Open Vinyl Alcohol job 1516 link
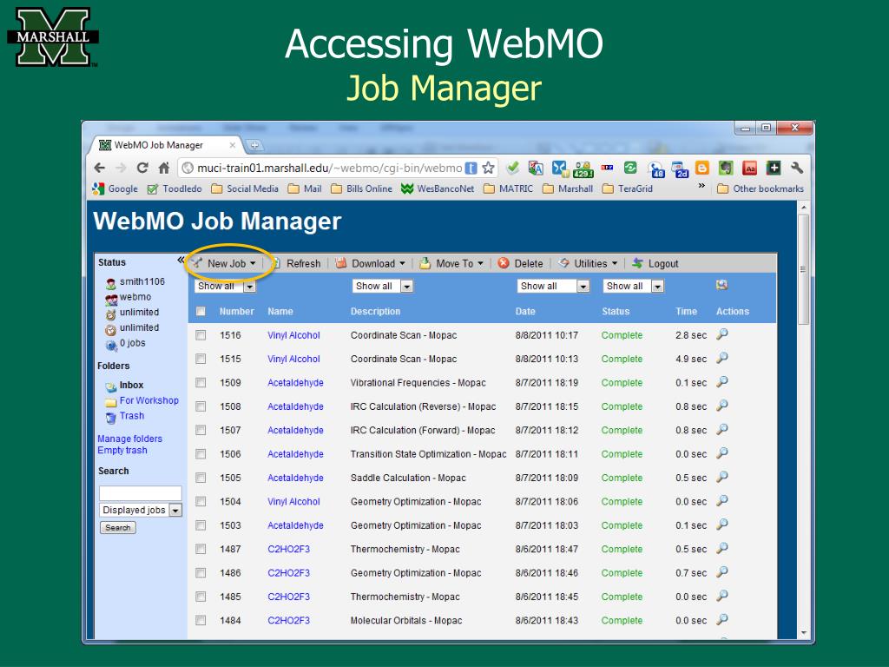 coord(293,335)
